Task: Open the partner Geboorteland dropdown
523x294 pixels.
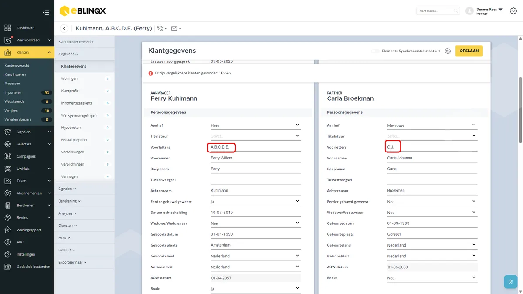Action: (432, 245)
